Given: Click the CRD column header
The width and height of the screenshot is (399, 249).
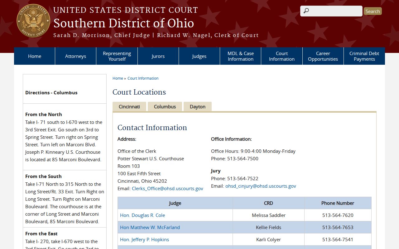Looking at the screenshot, I should (x=268, y=203).
